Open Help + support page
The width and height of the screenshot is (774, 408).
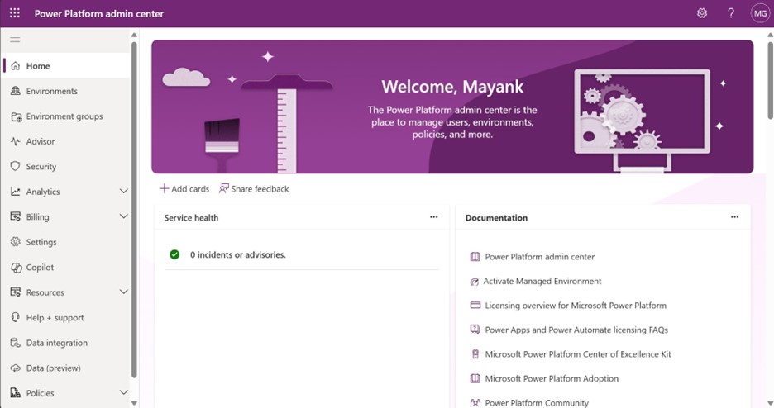coord(55,318)
